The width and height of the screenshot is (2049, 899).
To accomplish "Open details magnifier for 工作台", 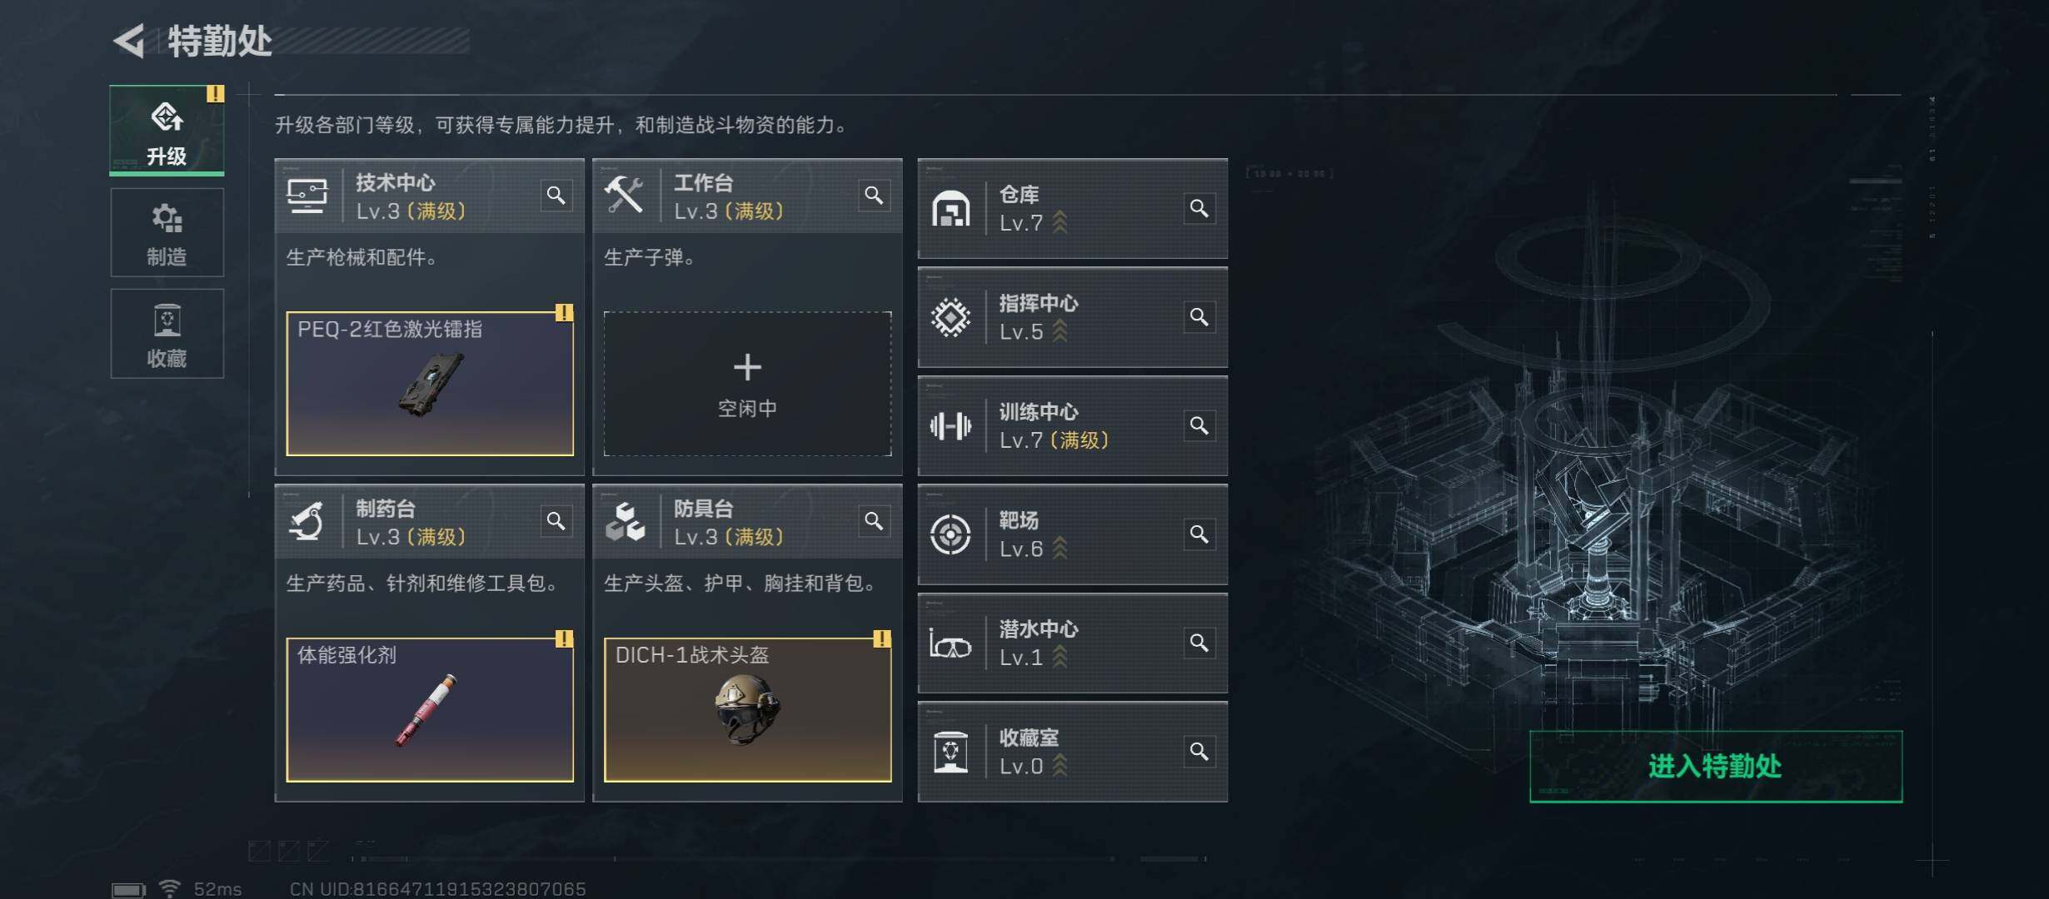I will 874,196.
